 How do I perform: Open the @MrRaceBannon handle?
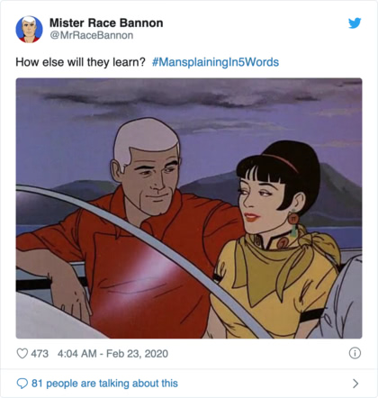tap(92, 35)
